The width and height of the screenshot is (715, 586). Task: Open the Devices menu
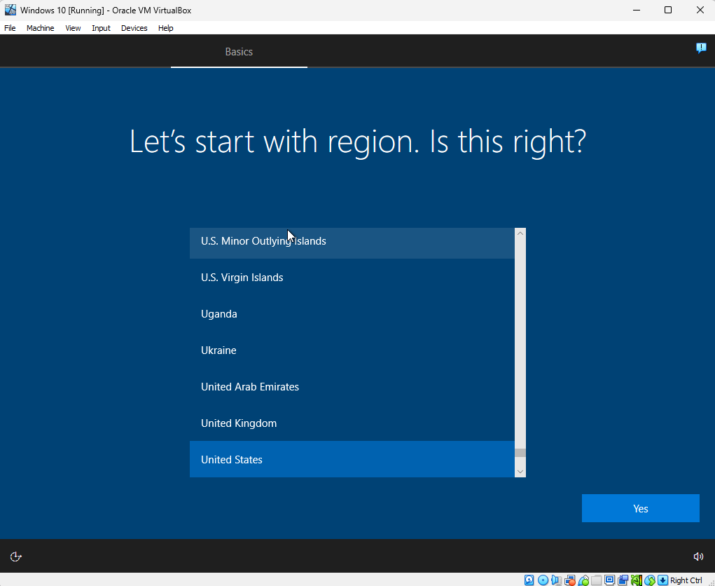tap(134, 28)
